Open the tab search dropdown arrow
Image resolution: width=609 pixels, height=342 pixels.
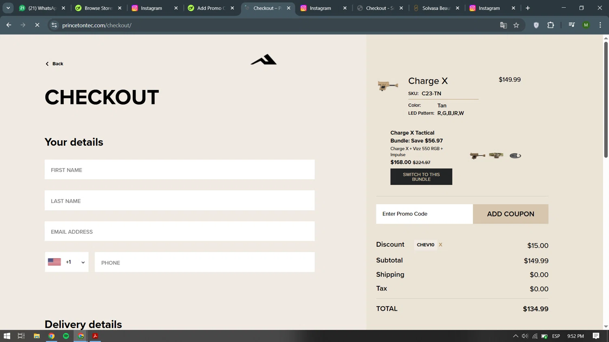click(8, 8)
